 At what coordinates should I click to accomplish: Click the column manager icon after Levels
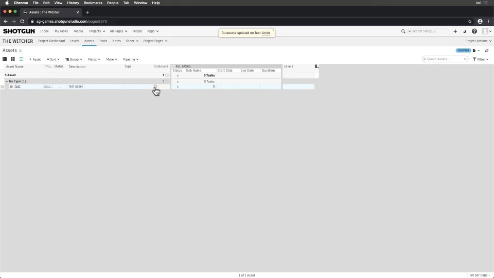pos(316,66)
